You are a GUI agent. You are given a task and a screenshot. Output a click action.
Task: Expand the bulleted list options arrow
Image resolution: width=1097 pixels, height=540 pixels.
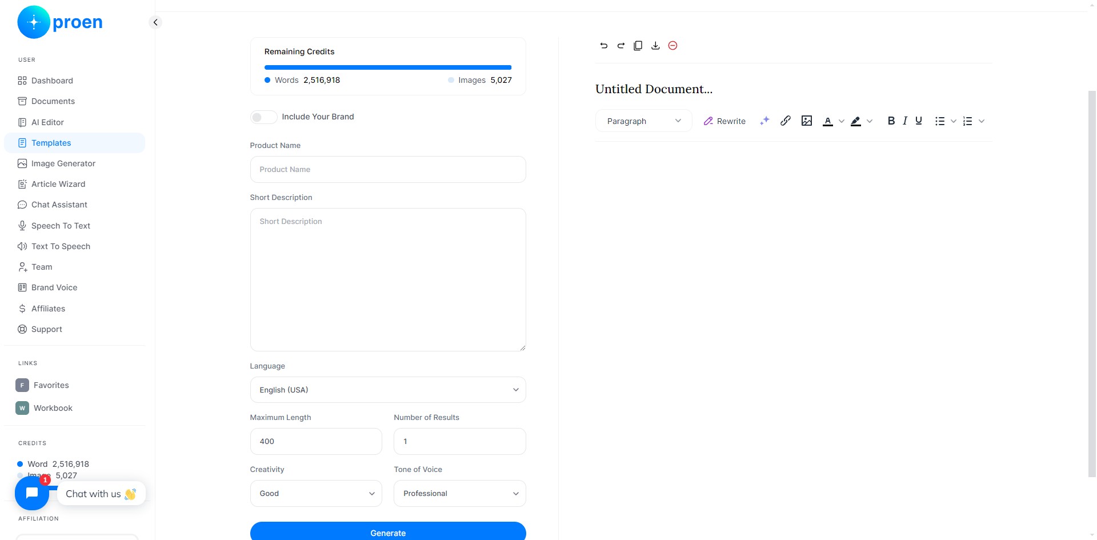coord(954,121)
